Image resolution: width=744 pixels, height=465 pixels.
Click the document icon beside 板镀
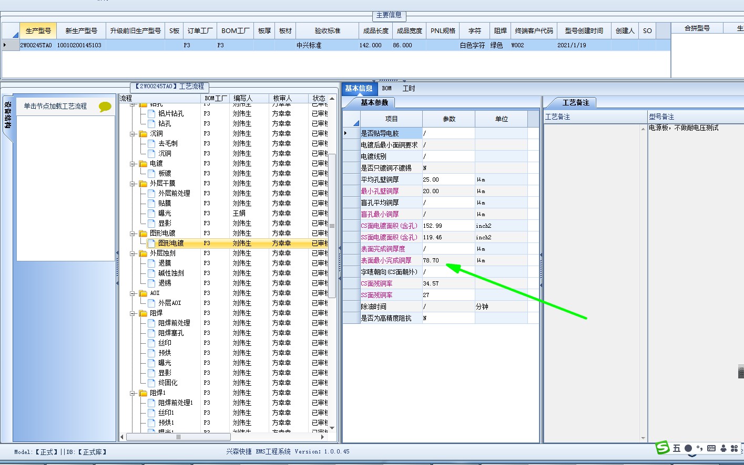(151, 173)
